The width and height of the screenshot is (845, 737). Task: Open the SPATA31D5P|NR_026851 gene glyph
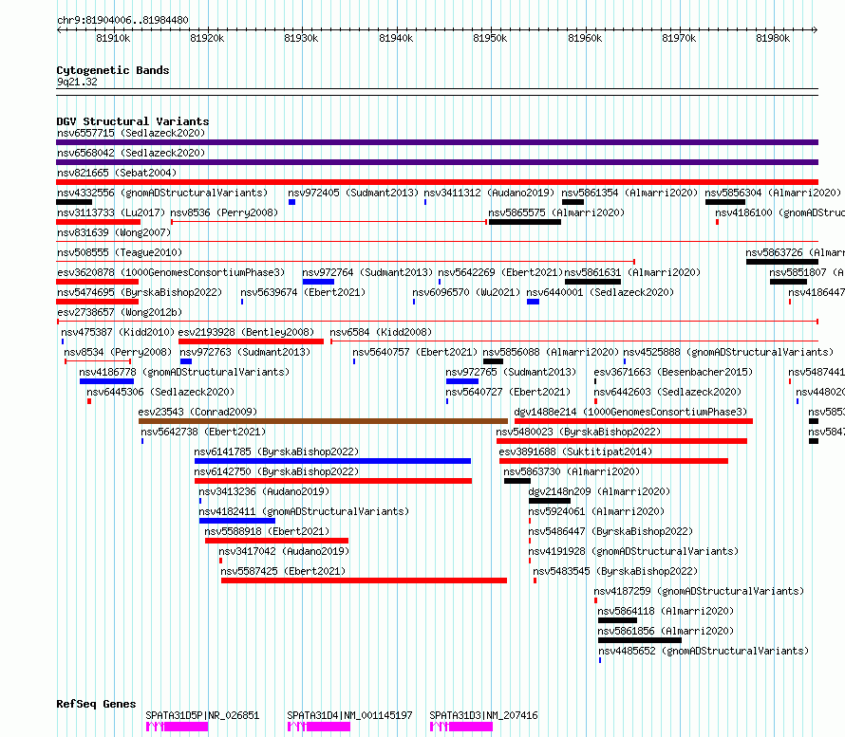pos(178,727)
